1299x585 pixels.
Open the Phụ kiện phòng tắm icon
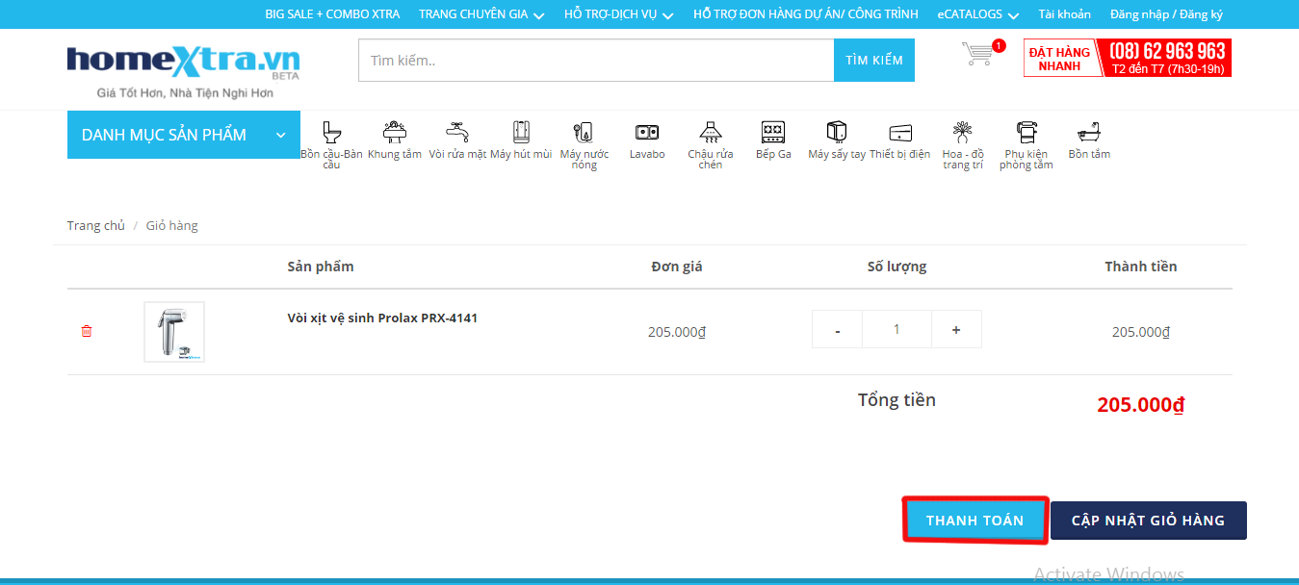[x=1026, y=132]
